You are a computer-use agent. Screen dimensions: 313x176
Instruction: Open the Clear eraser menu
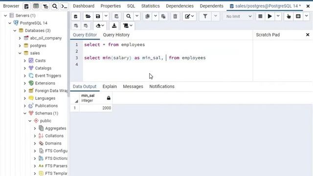point(100,26)
